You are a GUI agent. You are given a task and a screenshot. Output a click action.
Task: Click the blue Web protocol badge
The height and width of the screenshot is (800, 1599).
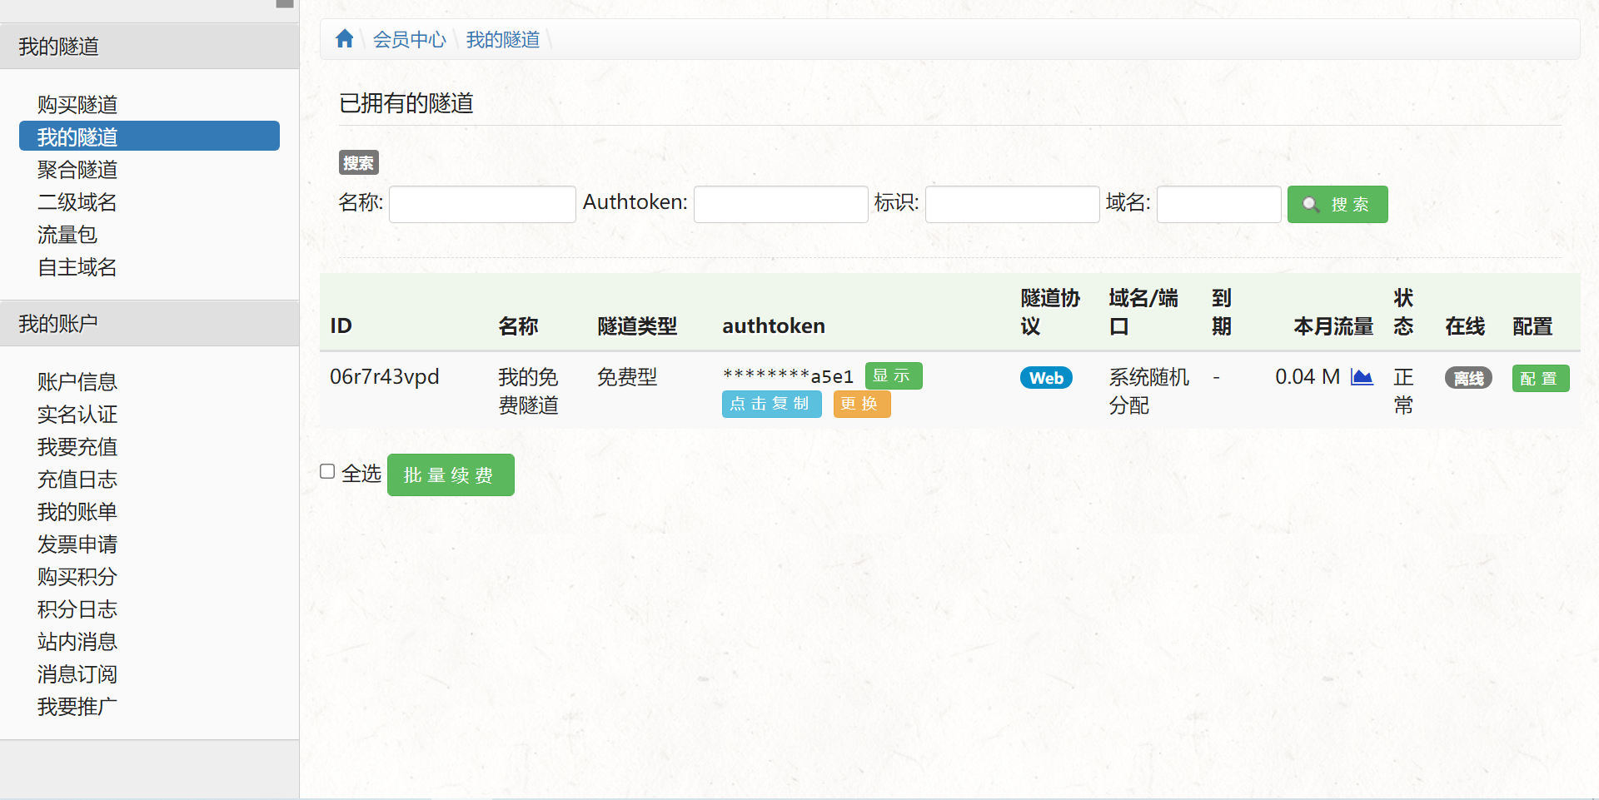click(1046, 378)
